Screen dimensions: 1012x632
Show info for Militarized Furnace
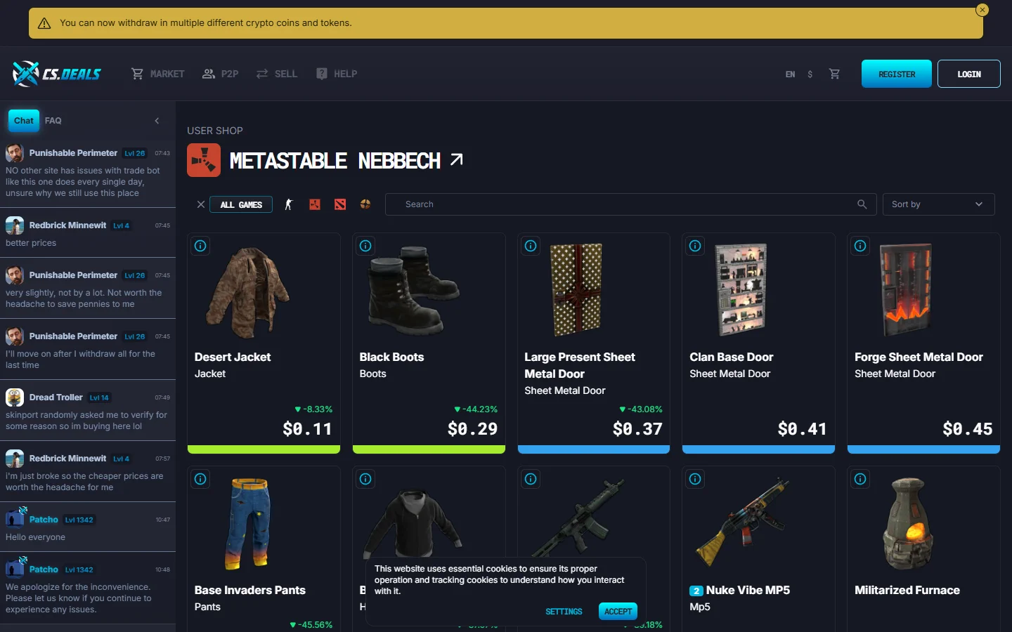pyautogui.click(x=860, y=479)
